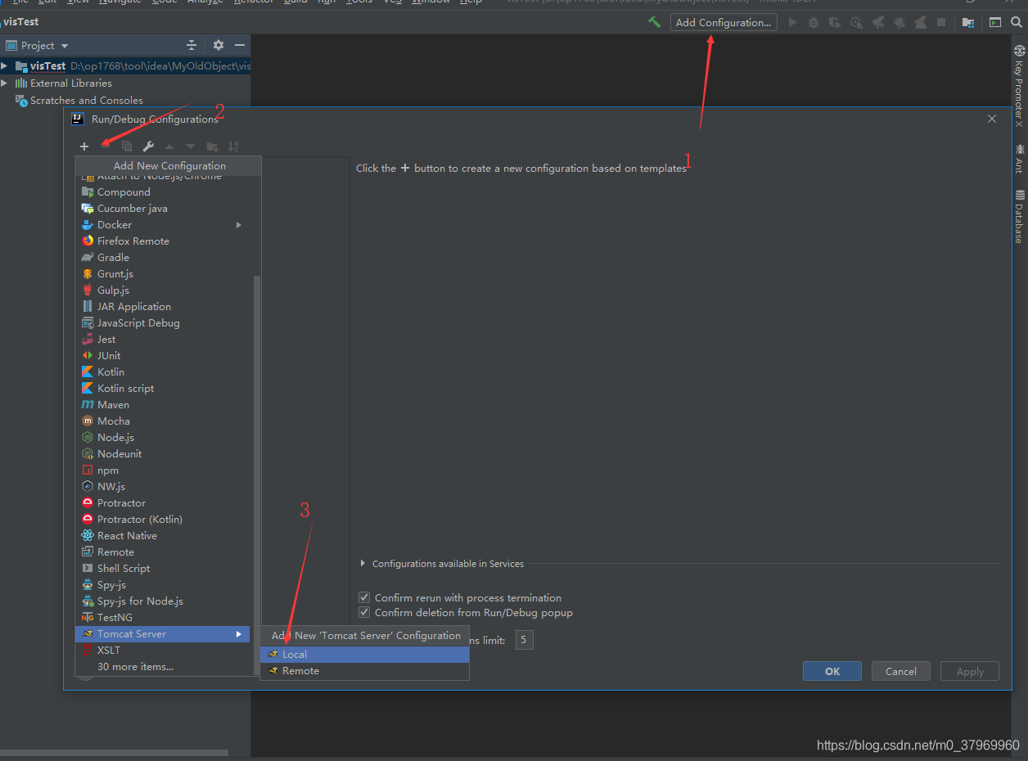
Task: Toggle Confirm rerun with process termination
Action: click(364, 597)
